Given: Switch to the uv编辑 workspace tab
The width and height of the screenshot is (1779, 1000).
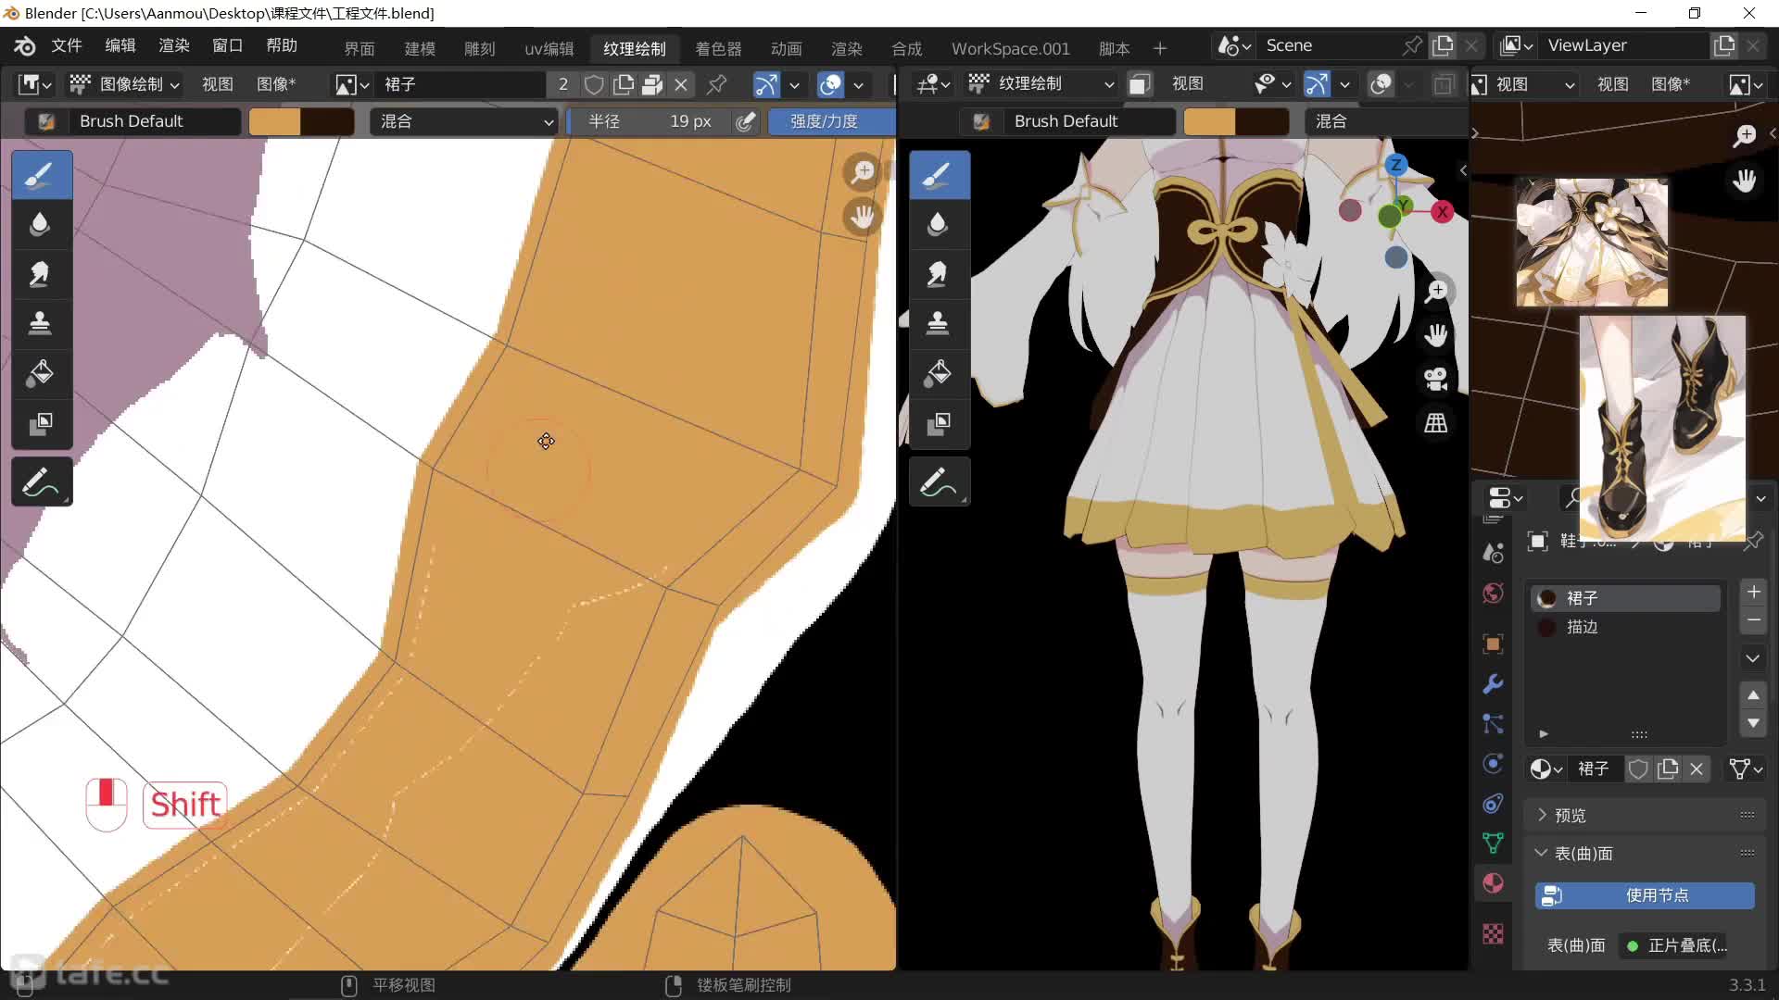Looking at the screenshot, I should pos(549,48).
